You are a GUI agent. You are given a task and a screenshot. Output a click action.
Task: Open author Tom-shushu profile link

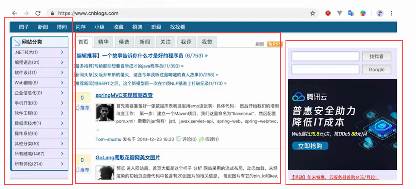tap(108, 139)
